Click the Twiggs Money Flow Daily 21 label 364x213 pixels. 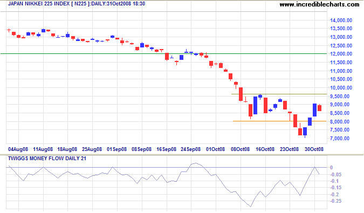pyautogui.click(x=47, y=159)
